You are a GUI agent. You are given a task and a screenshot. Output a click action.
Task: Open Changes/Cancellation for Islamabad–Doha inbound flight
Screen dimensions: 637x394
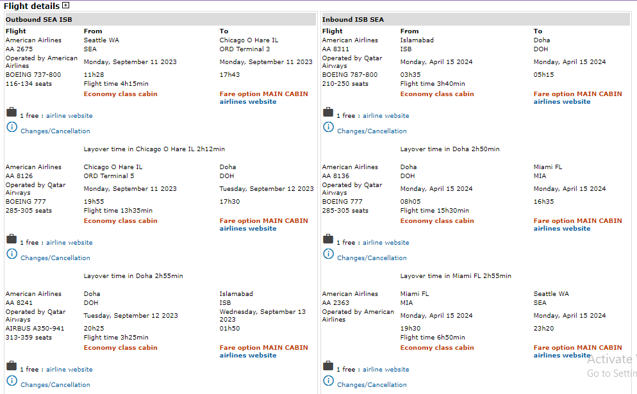372,131
